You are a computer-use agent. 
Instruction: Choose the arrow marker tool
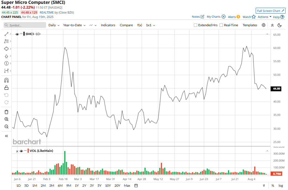coord(6,56)
